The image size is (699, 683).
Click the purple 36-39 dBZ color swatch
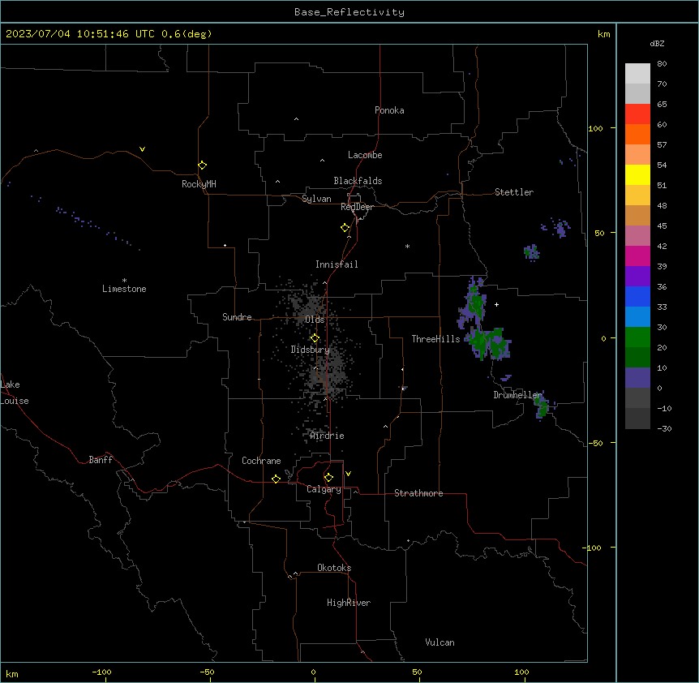pos(637,276)
